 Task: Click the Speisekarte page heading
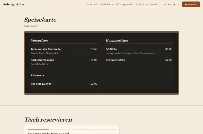(40, 20)
